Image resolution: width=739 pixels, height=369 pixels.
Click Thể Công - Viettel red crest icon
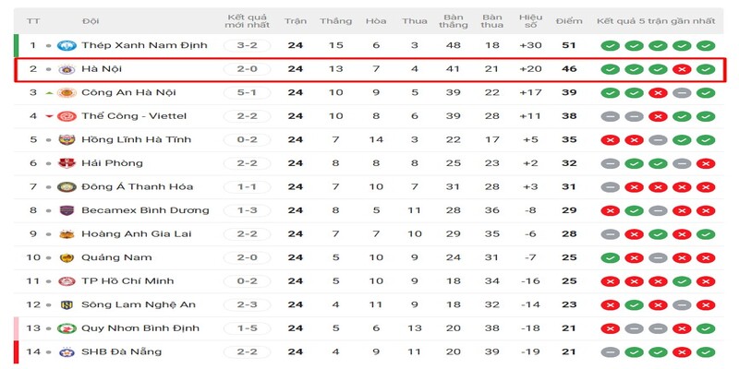click(x=67, y=116)
